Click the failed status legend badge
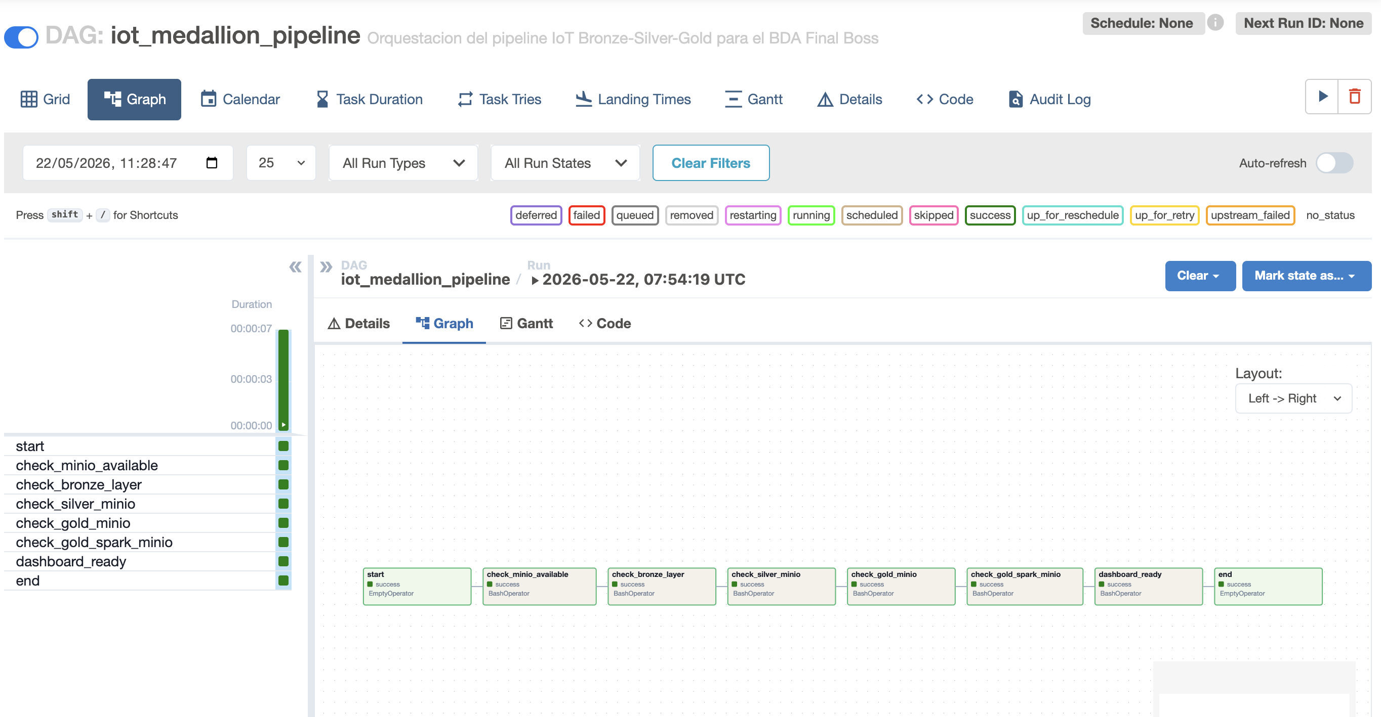1381x717 pixels. pos(587,215)
